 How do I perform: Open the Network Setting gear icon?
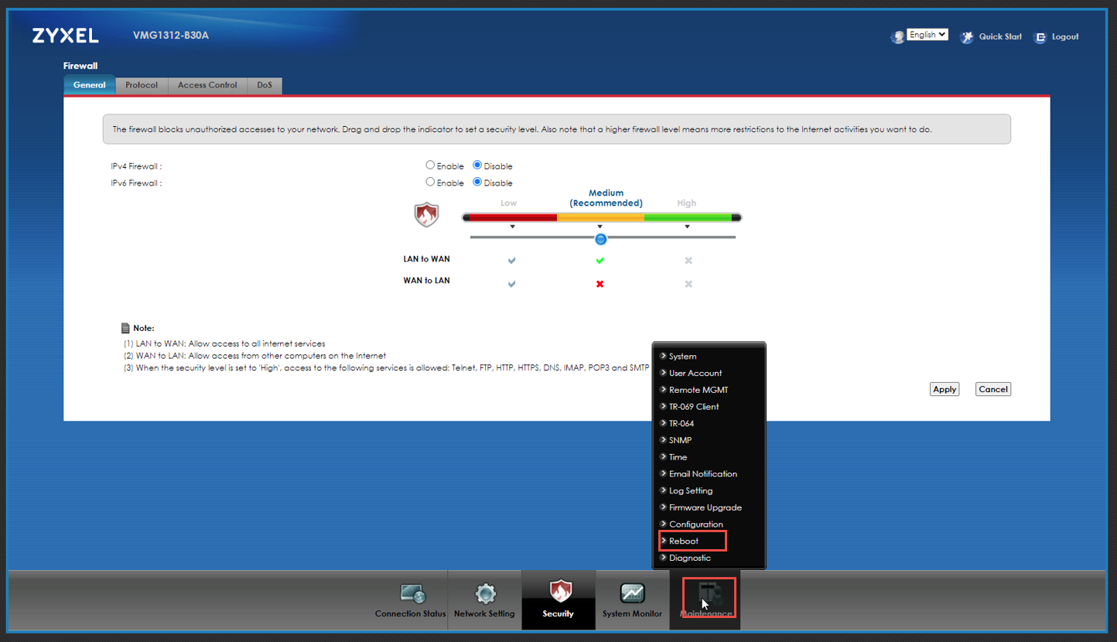[x=485, y=594]
